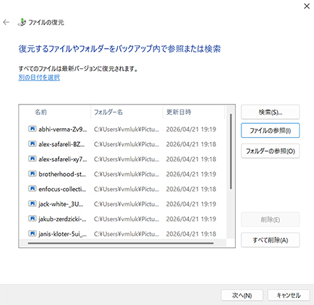Select the jakub-zerdzicki-... file name
314x305 pixels.
[62, 219]
